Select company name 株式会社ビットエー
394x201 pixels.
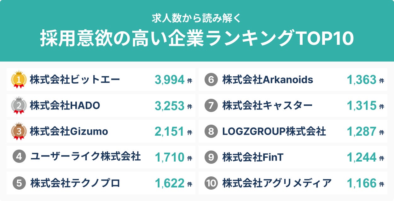click(x=75, y=80)
